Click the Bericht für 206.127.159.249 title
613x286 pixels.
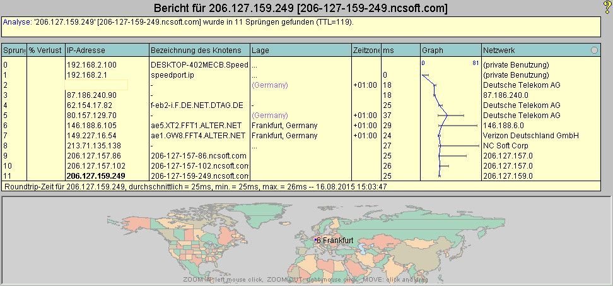pos(301,8)
